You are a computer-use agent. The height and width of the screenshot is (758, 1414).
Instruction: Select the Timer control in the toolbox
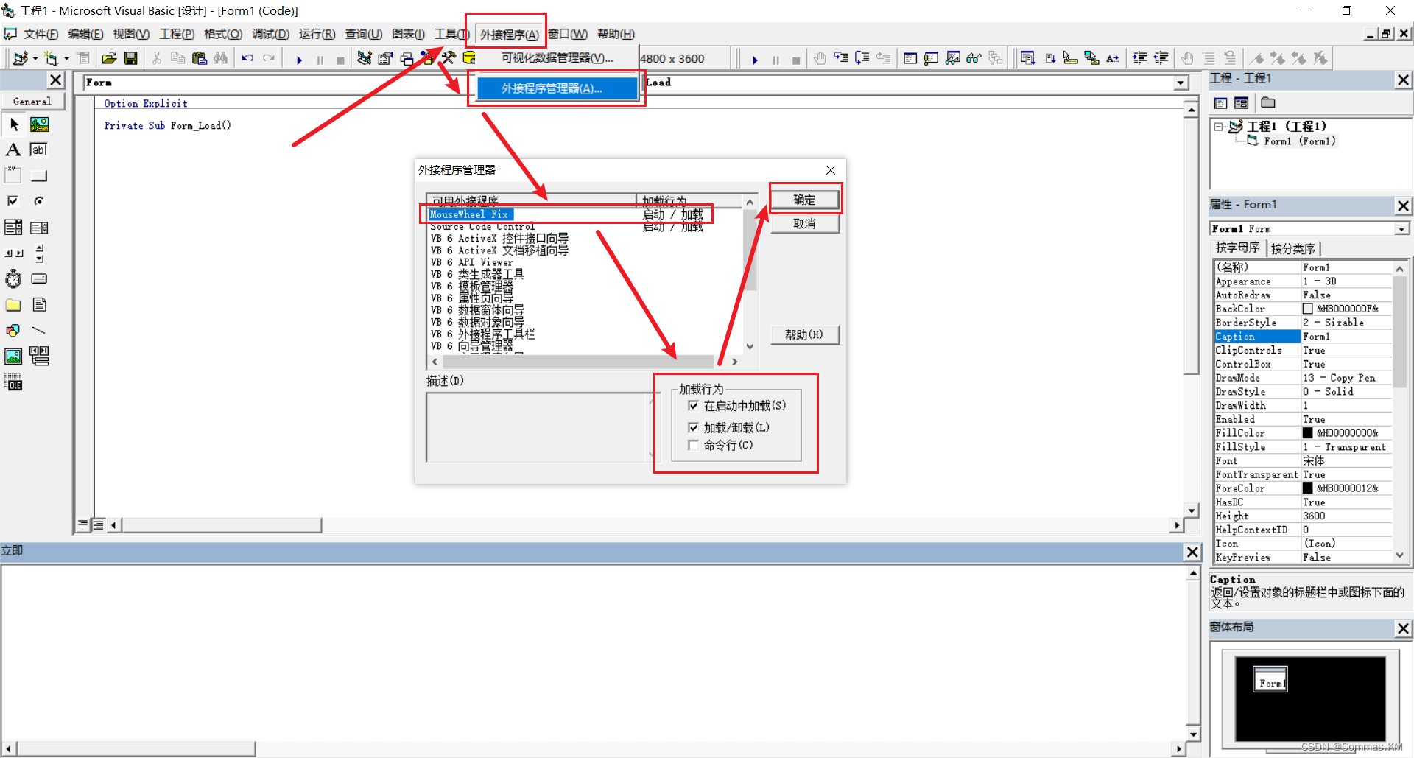point(13,278)
